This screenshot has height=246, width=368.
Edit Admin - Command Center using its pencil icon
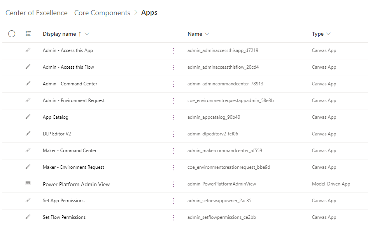[x=28, y=84]
